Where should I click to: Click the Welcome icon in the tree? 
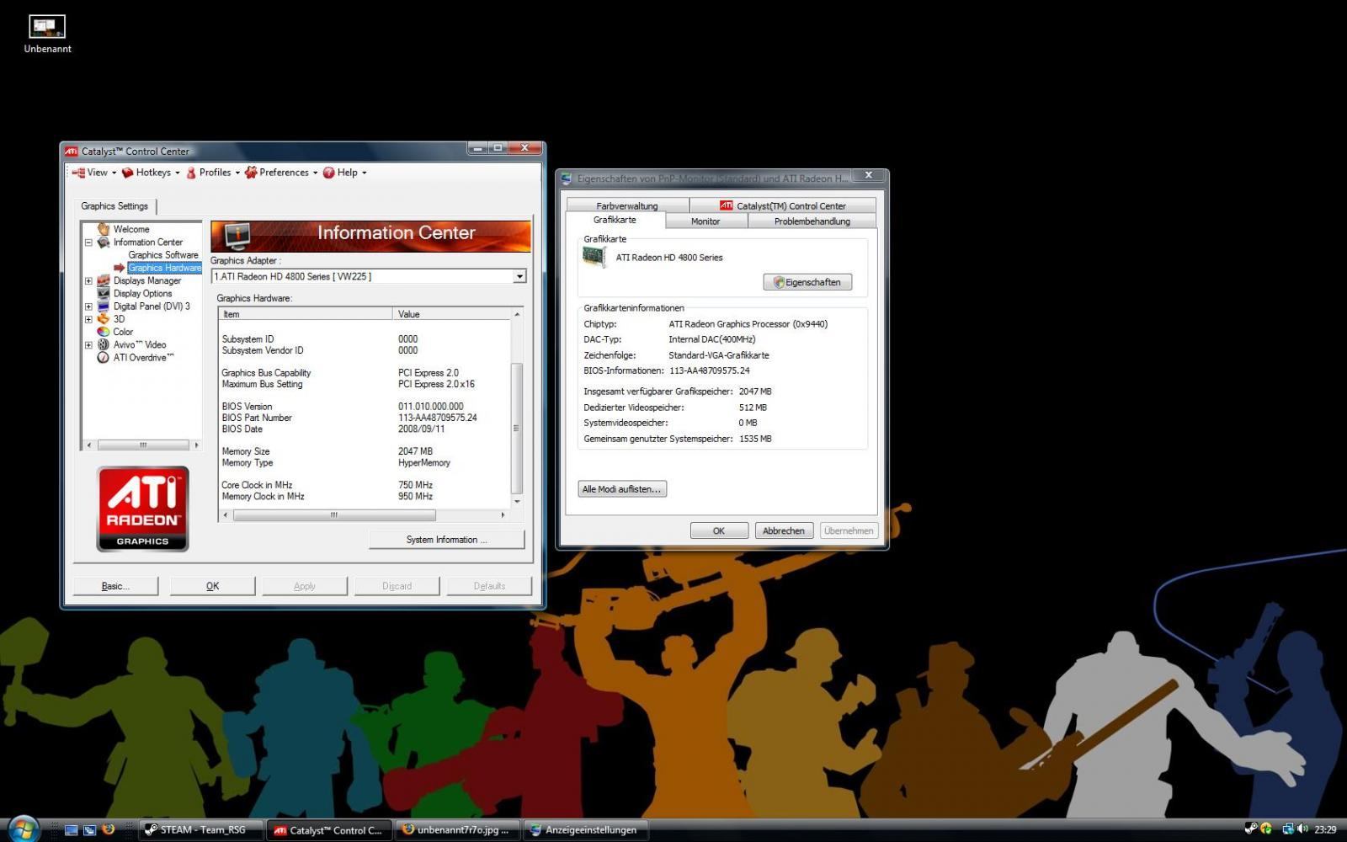click(104, 229)
